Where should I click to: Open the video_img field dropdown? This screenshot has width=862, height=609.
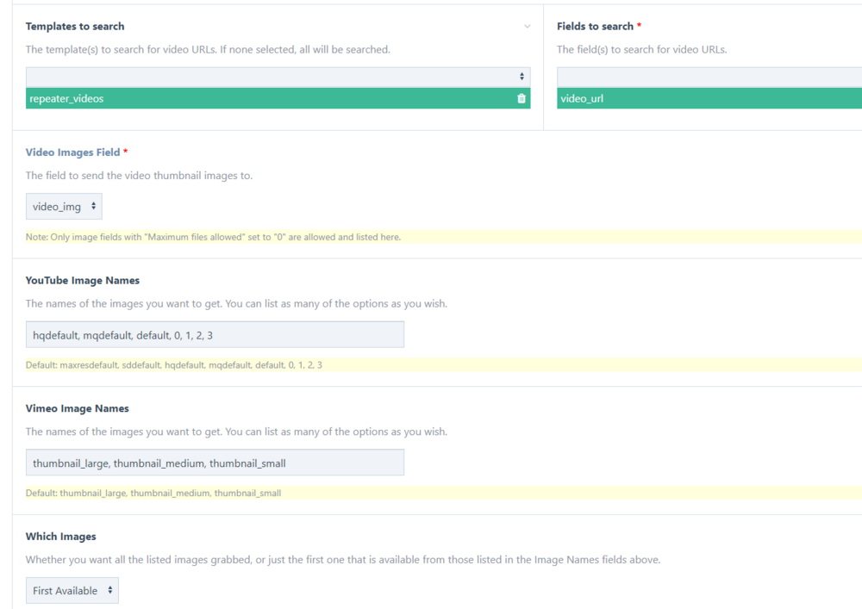(64, 207)
